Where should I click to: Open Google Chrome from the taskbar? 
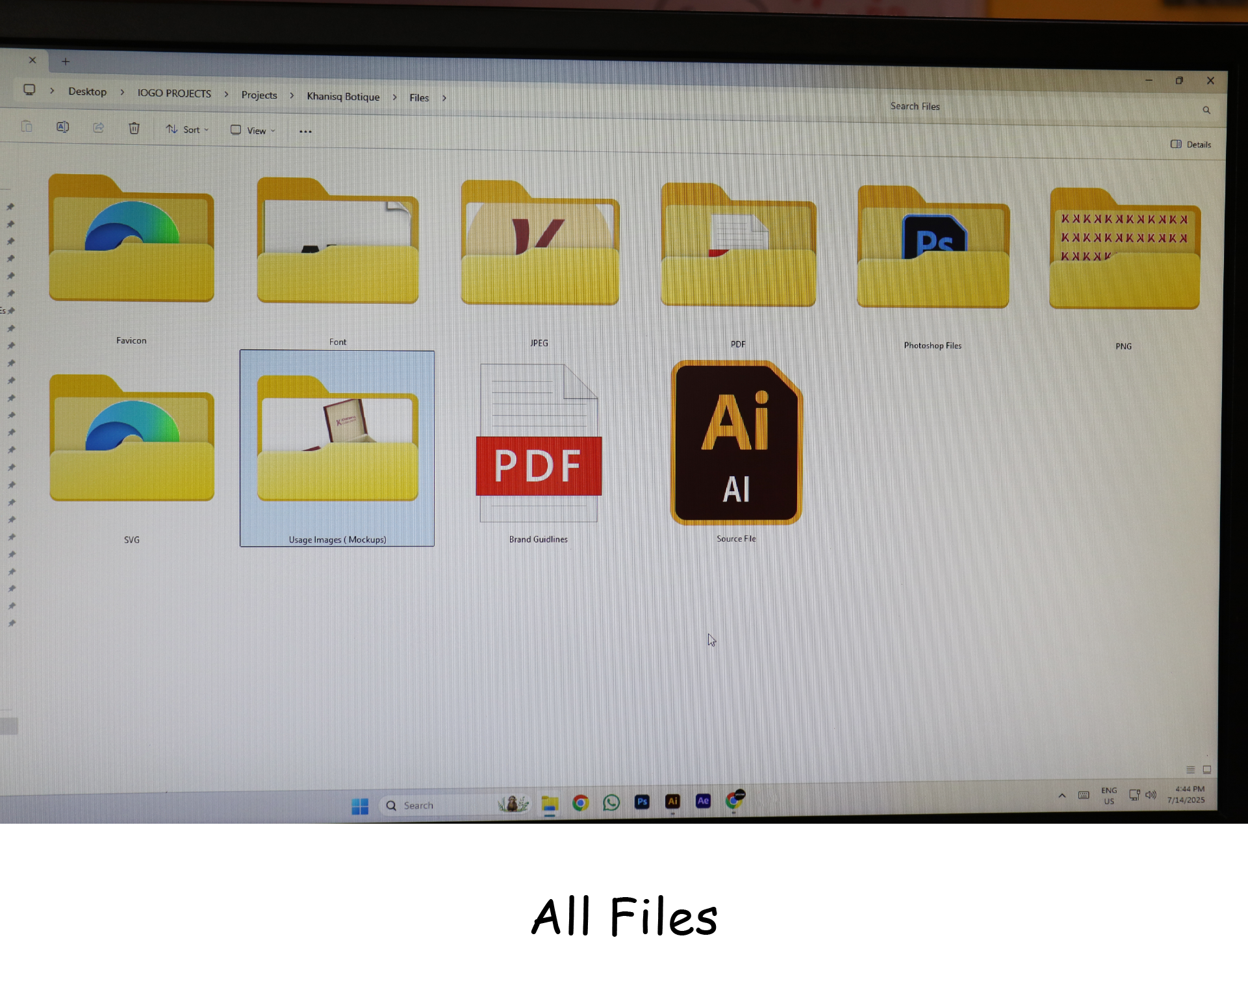[581, 803]
